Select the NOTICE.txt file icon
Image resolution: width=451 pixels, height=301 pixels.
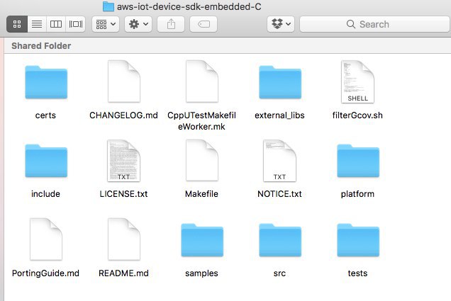(x=279, y=161)
